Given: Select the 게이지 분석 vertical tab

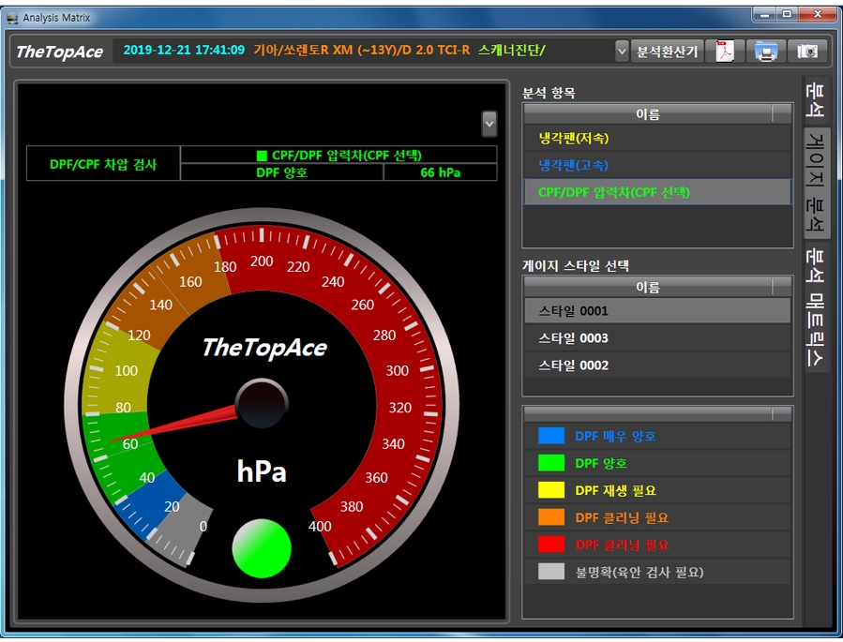Looking at the screenshot, I should pyautogui.click(x=817, y=183).
